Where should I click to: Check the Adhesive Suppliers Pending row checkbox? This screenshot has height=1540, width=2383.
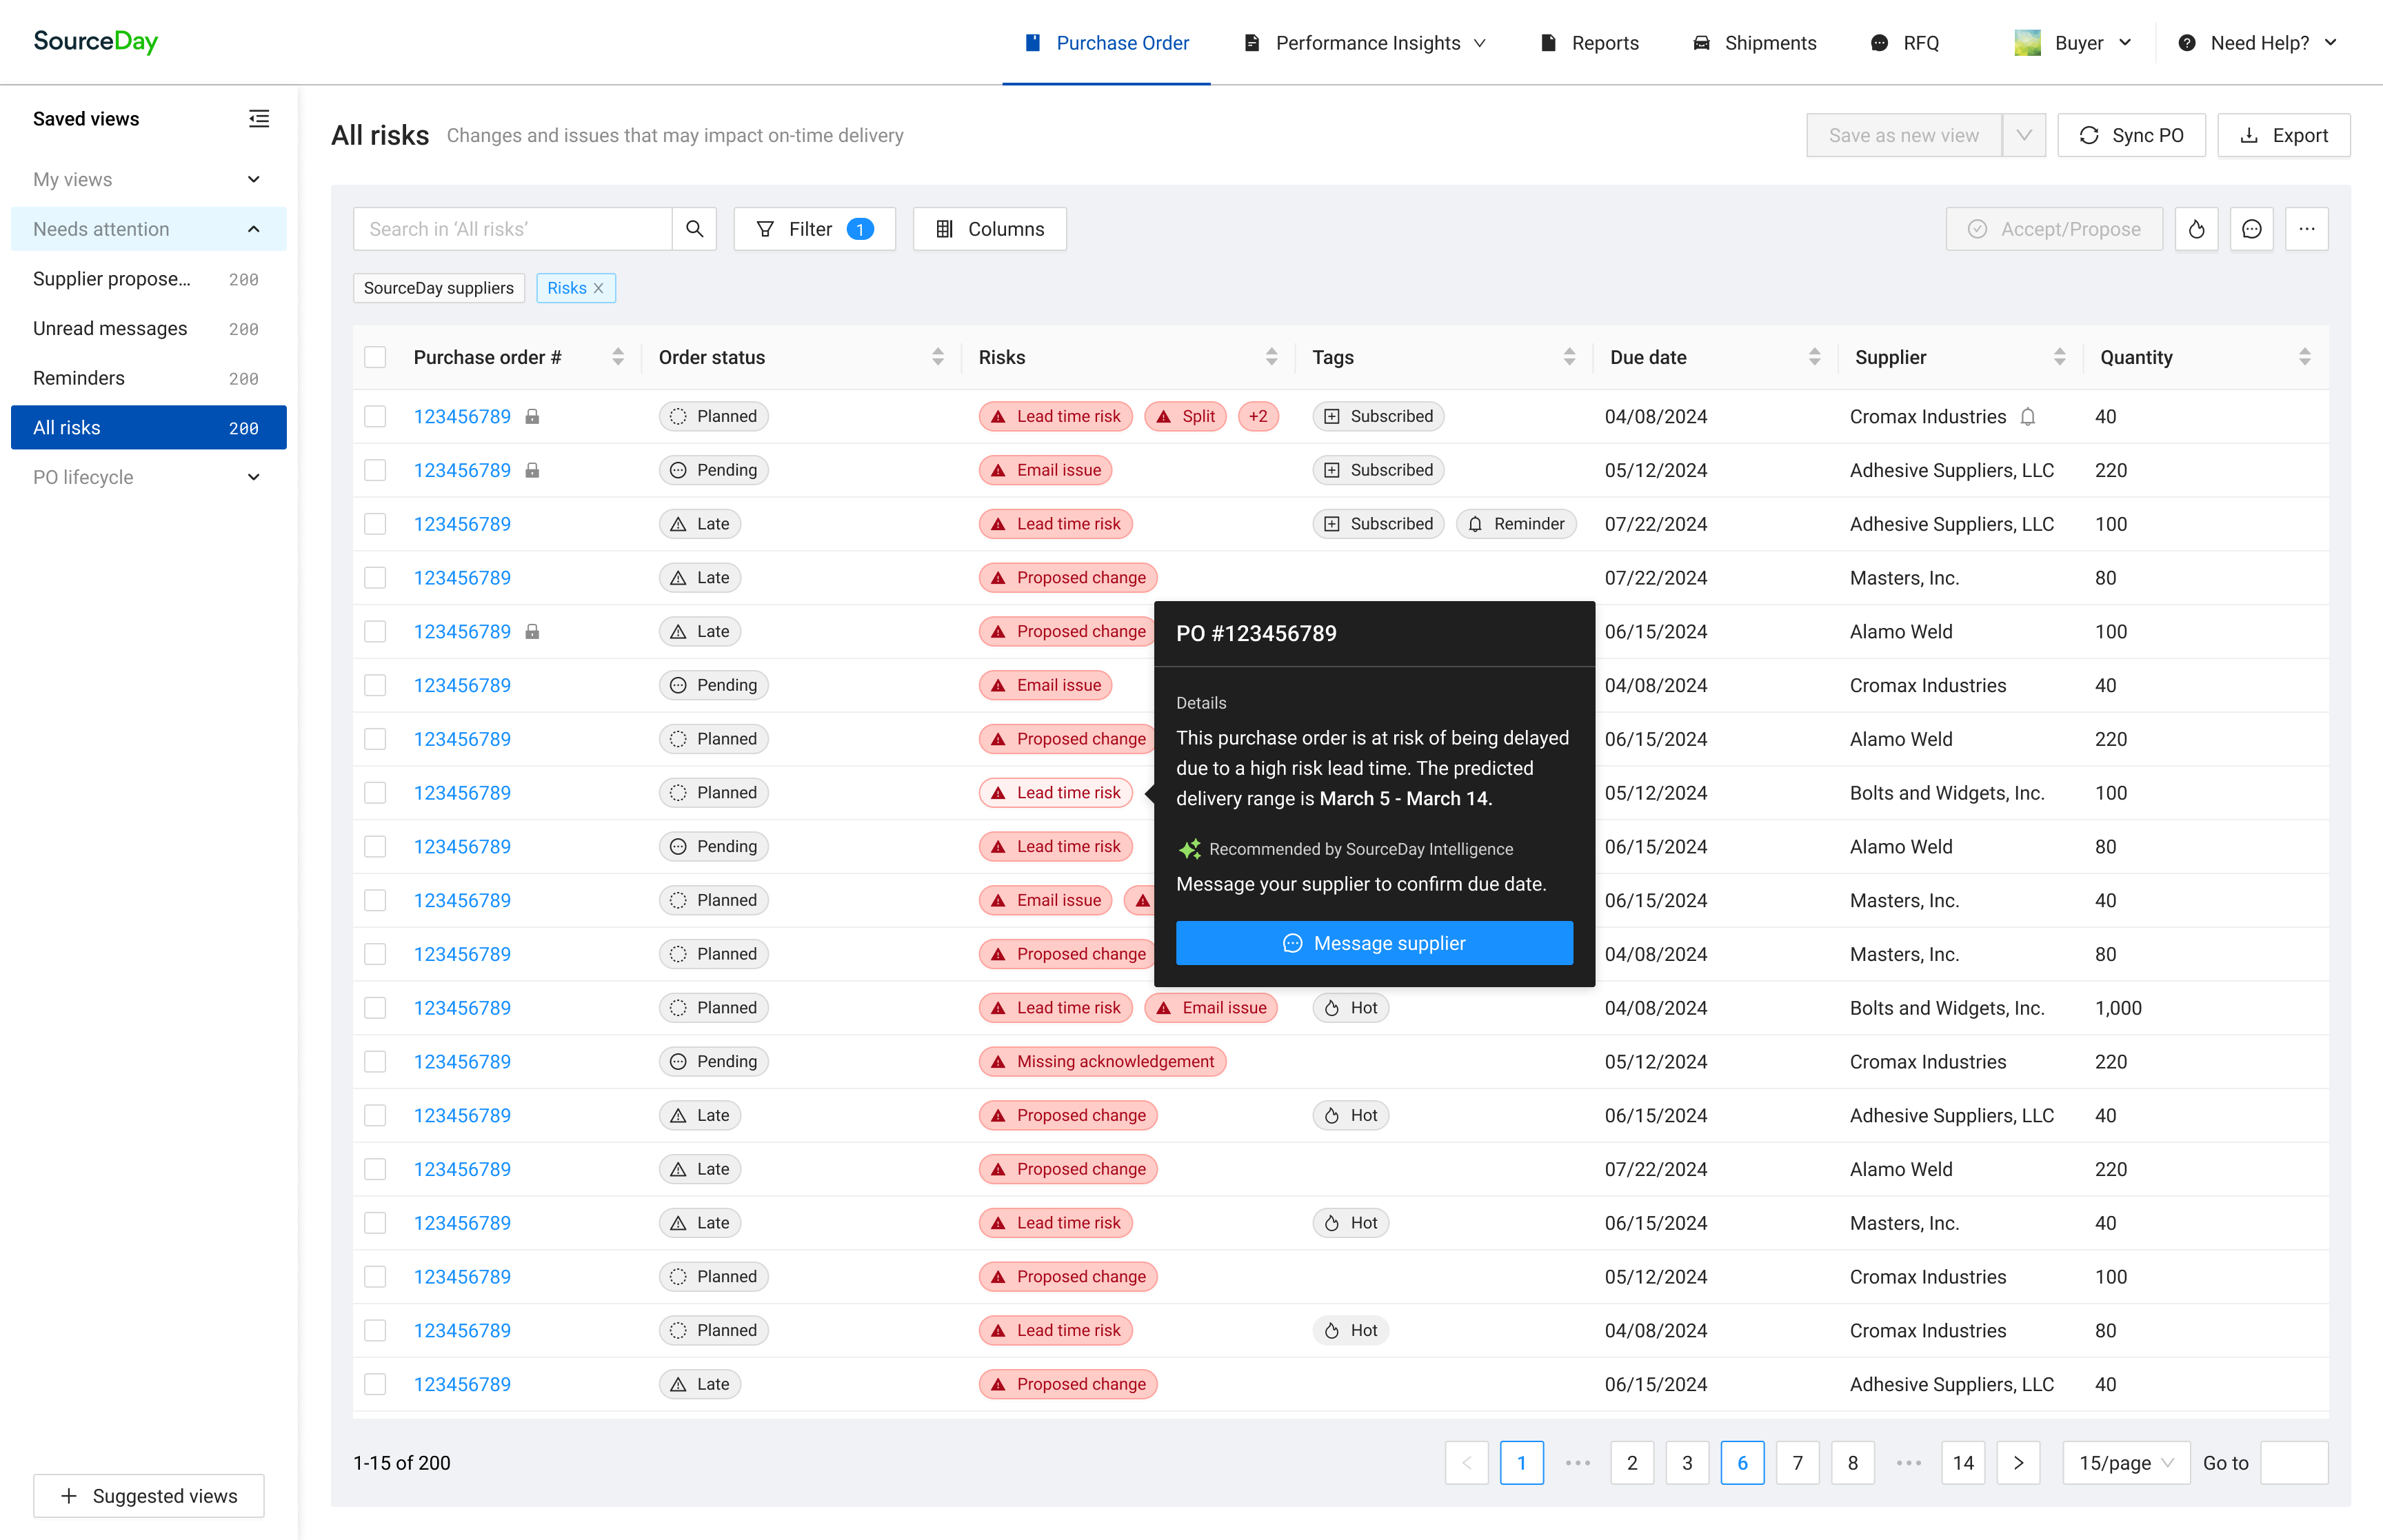click(375, 470)
